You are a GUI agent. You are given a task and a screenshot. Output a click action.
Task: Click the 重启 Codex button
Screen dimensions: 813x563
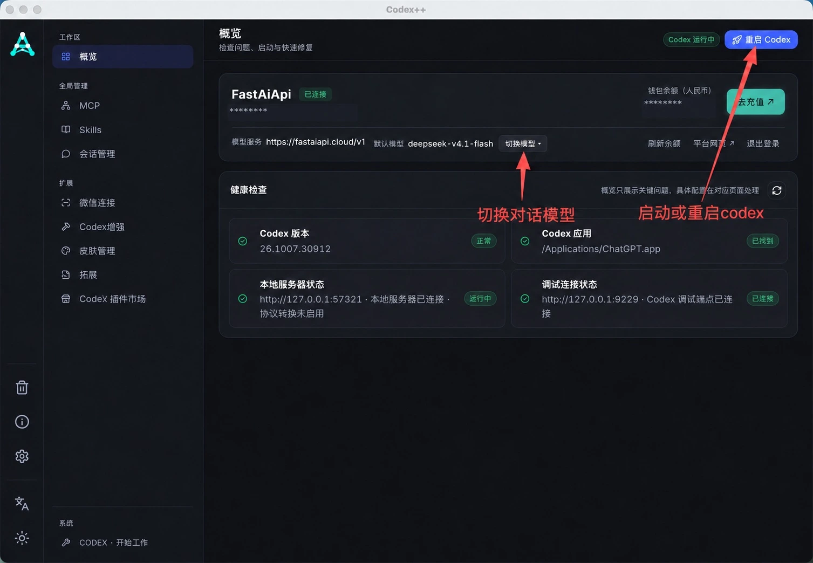click(761, 40)
